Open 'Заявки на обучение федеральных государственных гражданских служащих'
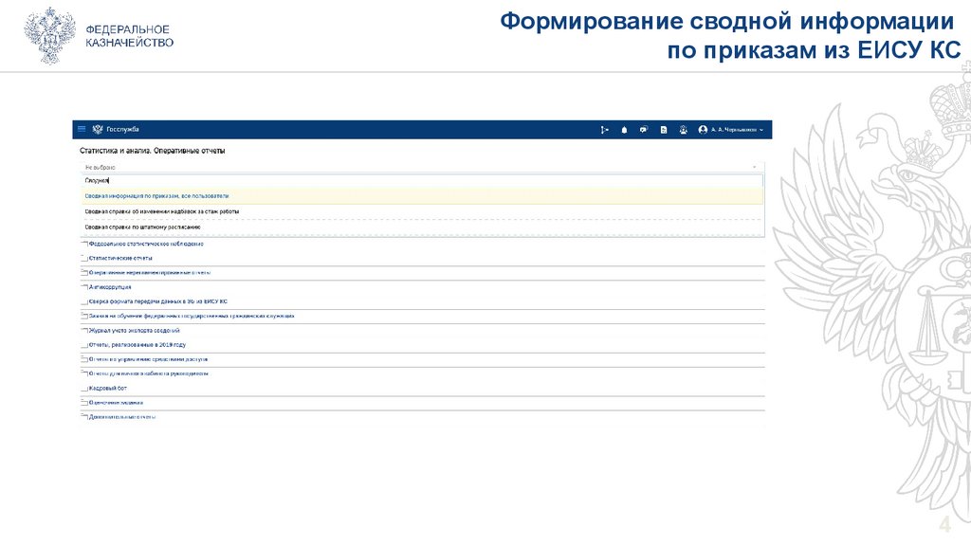The width and height of the screenshot is (971, 546). [192, 316]
